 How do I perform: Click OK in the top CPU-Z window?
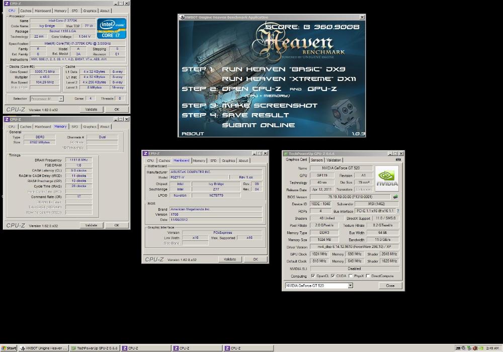pos(117,109)
